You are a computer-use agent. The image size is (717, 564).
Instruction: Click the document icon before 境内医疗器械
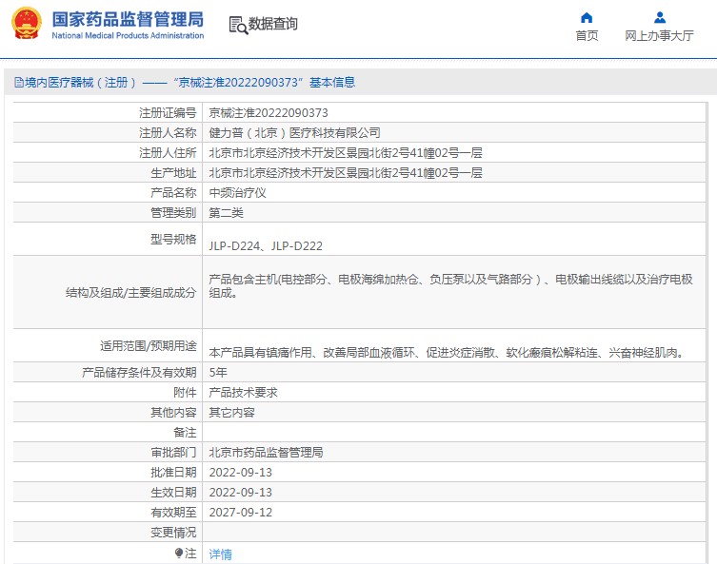tap(19, 82)
